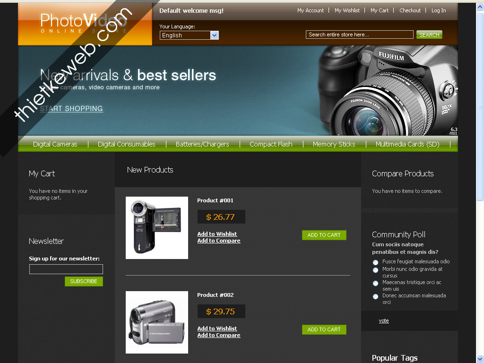Follow the START SHOPPING banner link

[x=72, y=109]
